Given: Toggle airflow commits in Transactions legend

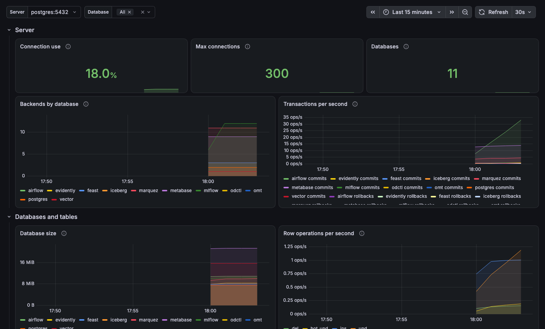Looking at the screenshot, I should 309,178.
